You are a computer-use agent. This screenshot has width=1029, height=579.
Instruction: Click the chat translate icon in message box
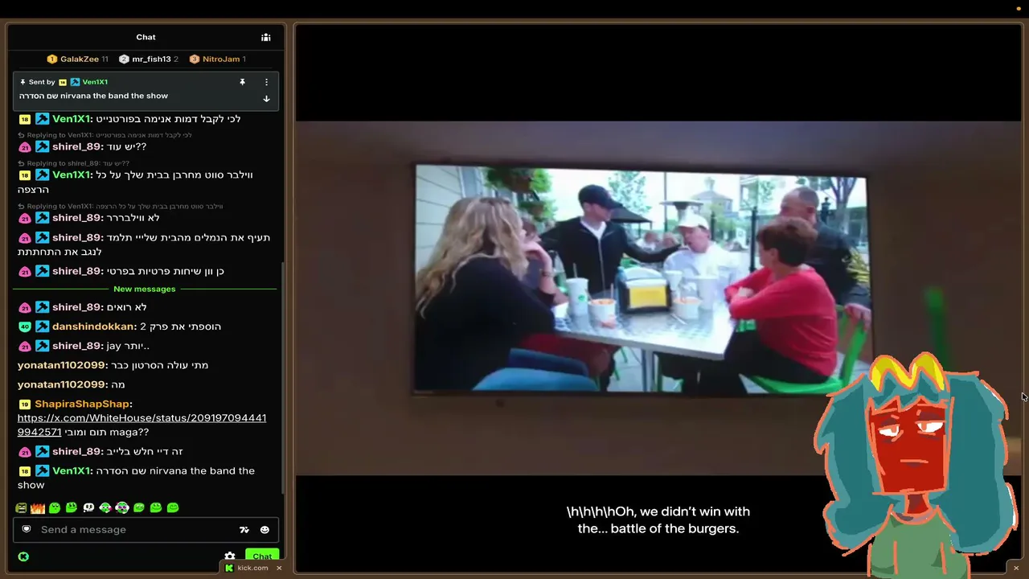[x=244, y=529]
